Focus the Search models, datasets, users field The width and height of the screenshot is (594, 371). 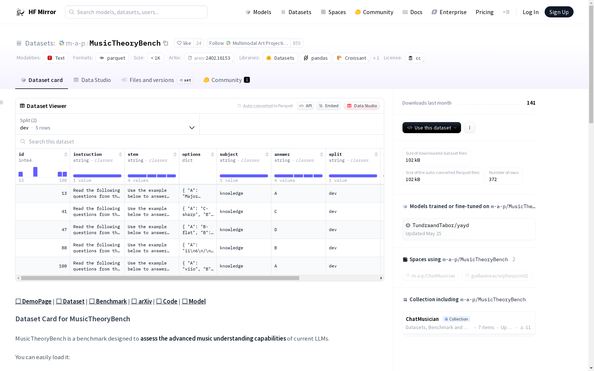click(136, 12)
